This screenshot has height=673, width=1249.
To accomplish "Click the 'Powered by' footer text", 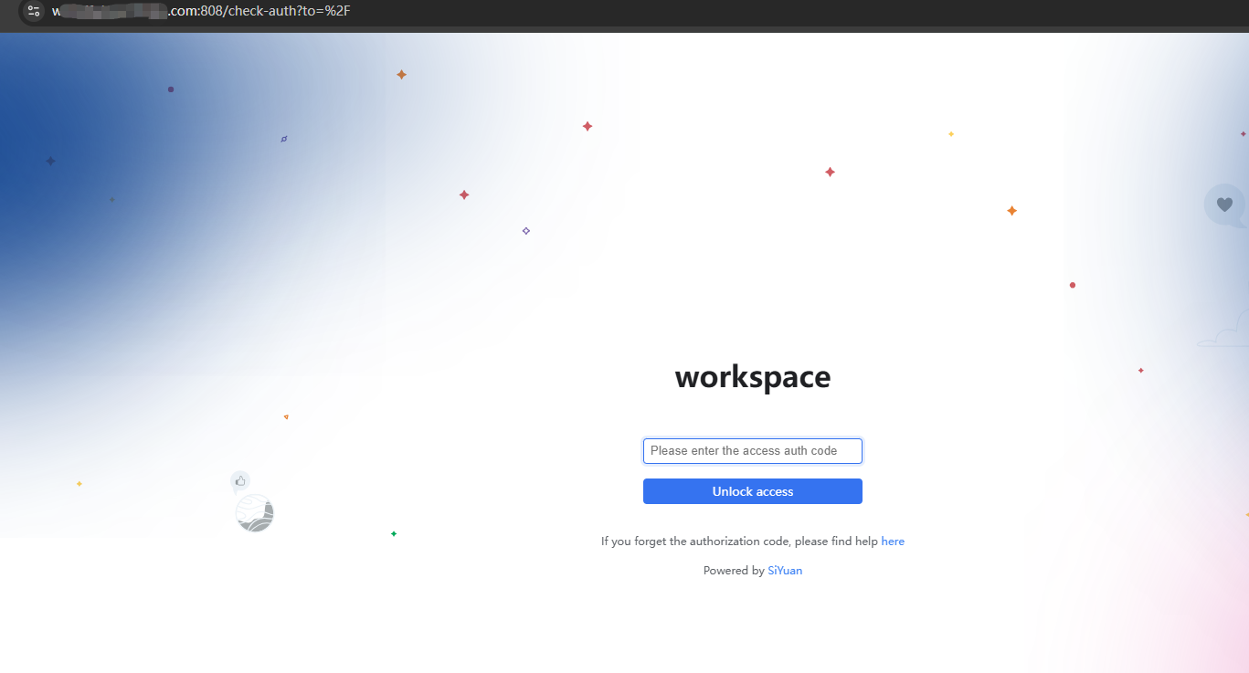I will 733,571.
